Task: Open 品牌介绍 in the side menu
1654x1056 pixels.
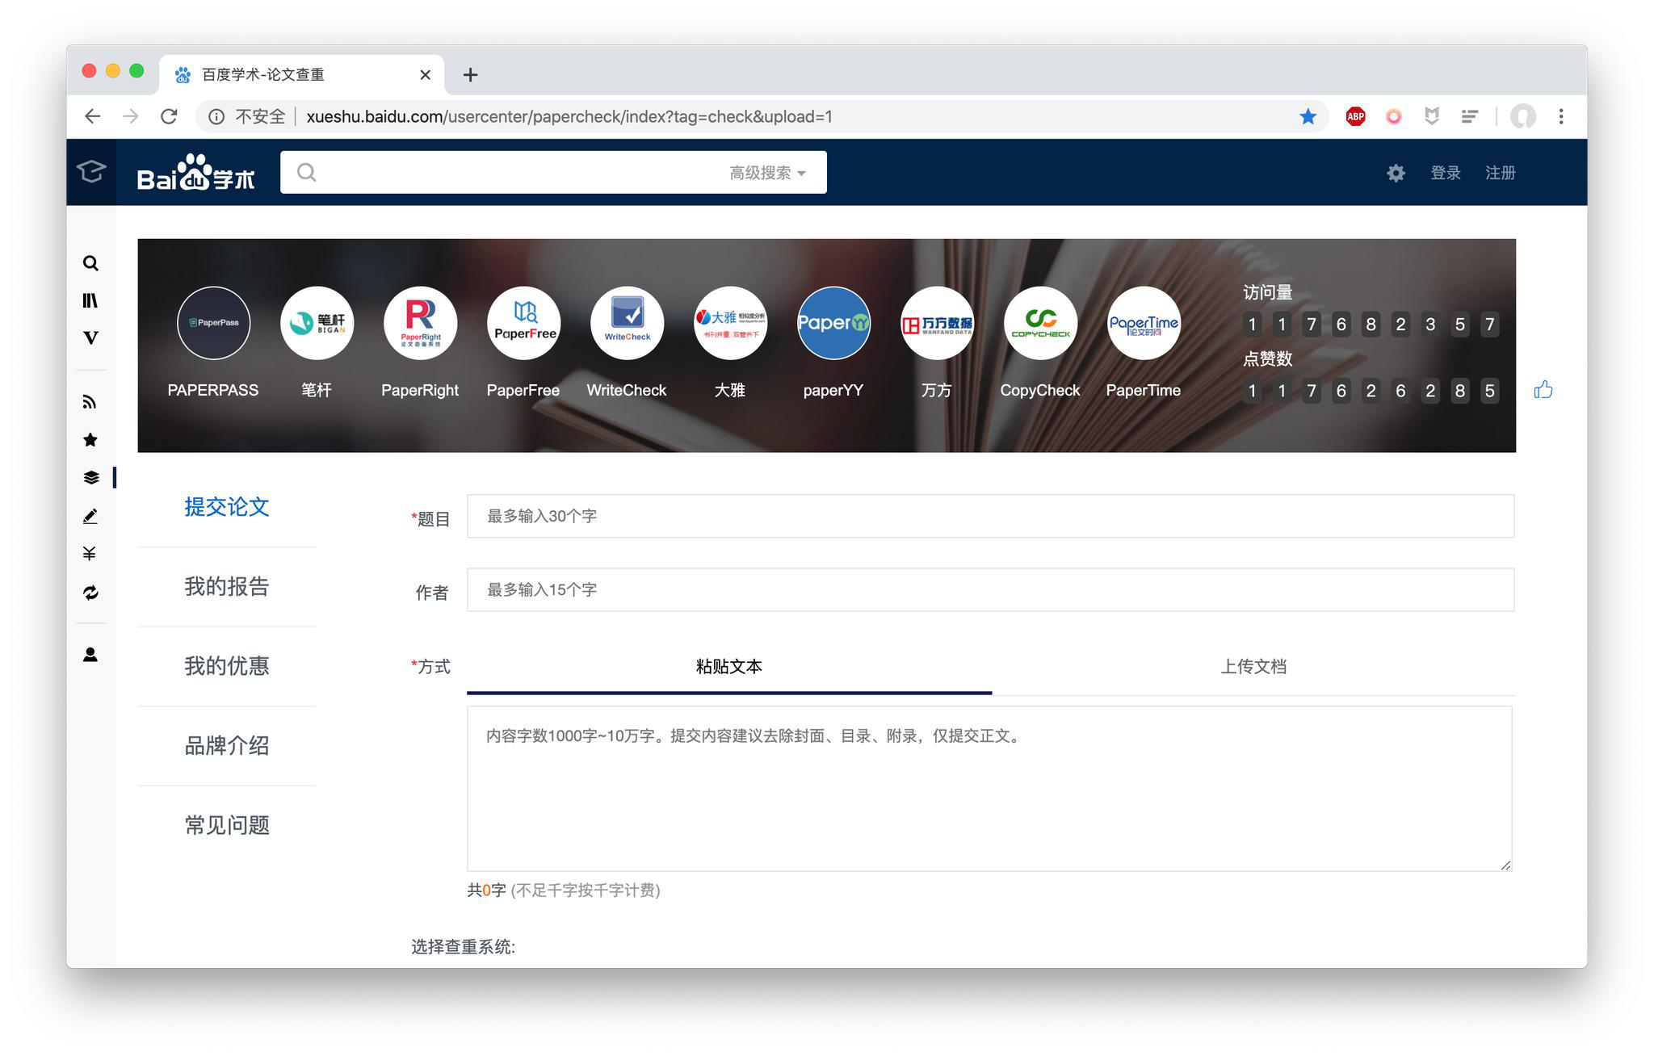Action: coord(227,746)
